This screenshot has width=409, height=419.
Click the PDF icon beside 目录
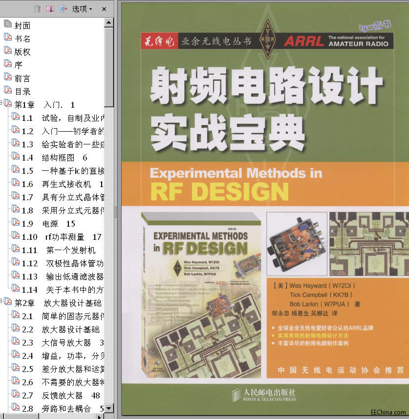(8, 90)
